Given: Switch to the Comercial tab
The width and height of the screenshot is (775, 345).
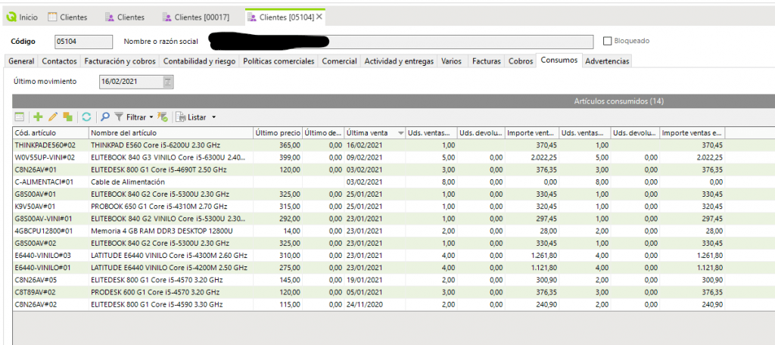Looking at the screenshot, I should [x=340, y=61].
